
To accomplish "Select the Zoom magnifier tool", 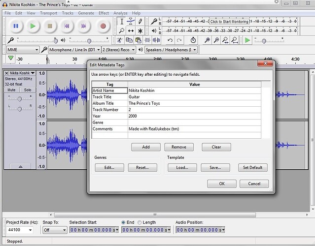I will point(122,31).
